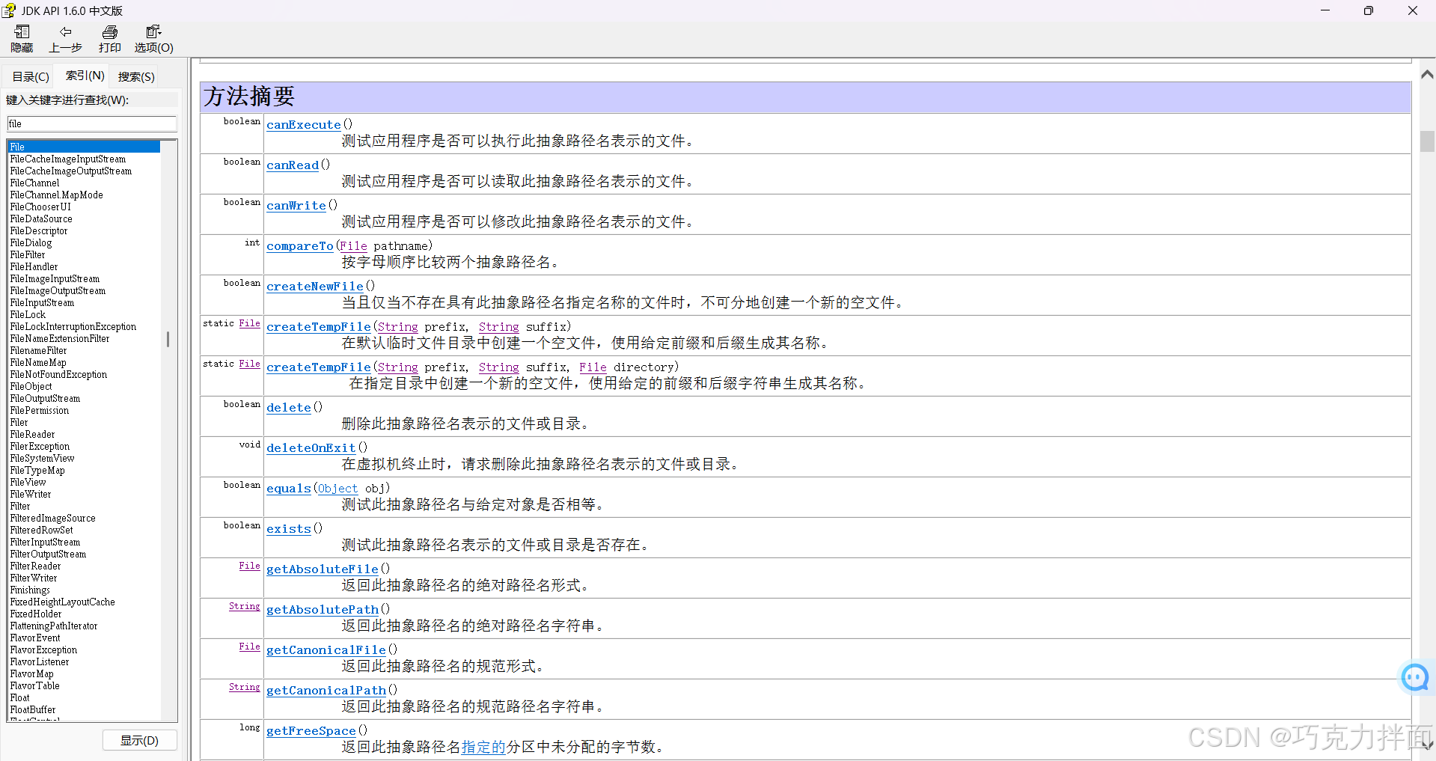Open the getCanonicalFile method link
The height and width of the screenshot is (761, 1436).
pos(326,650)
